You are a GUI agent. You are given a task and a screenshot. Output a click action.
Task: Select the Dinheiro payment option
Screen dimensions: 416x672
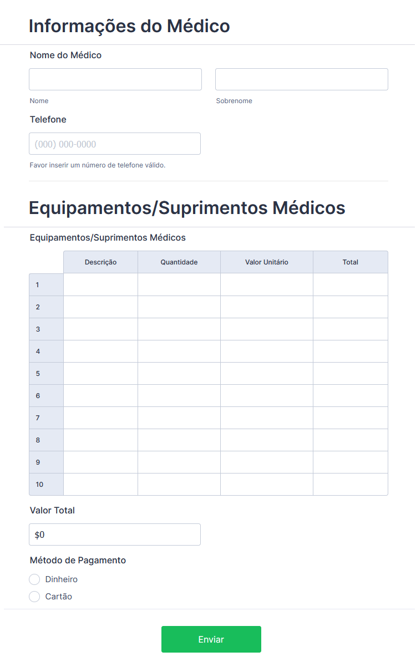34,579
